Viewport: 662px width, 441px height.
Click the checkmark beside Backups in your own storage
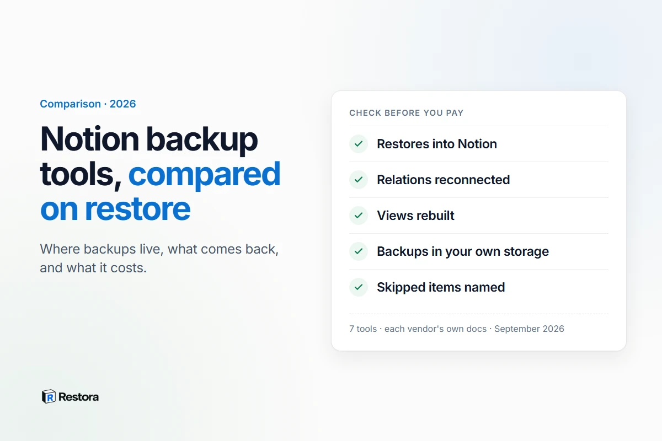[x=359, y=251]
